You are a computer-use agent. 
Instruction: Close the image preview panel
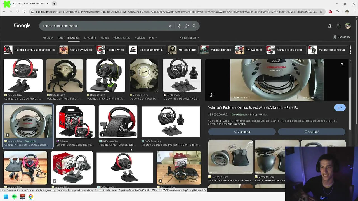coord(342,64)
